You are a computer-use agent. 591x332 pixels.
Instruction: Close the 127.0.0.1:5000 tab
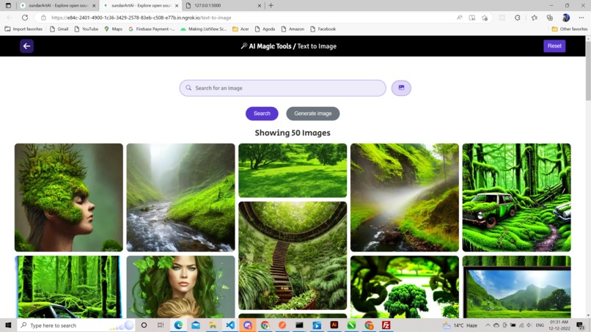pos(260,6)
